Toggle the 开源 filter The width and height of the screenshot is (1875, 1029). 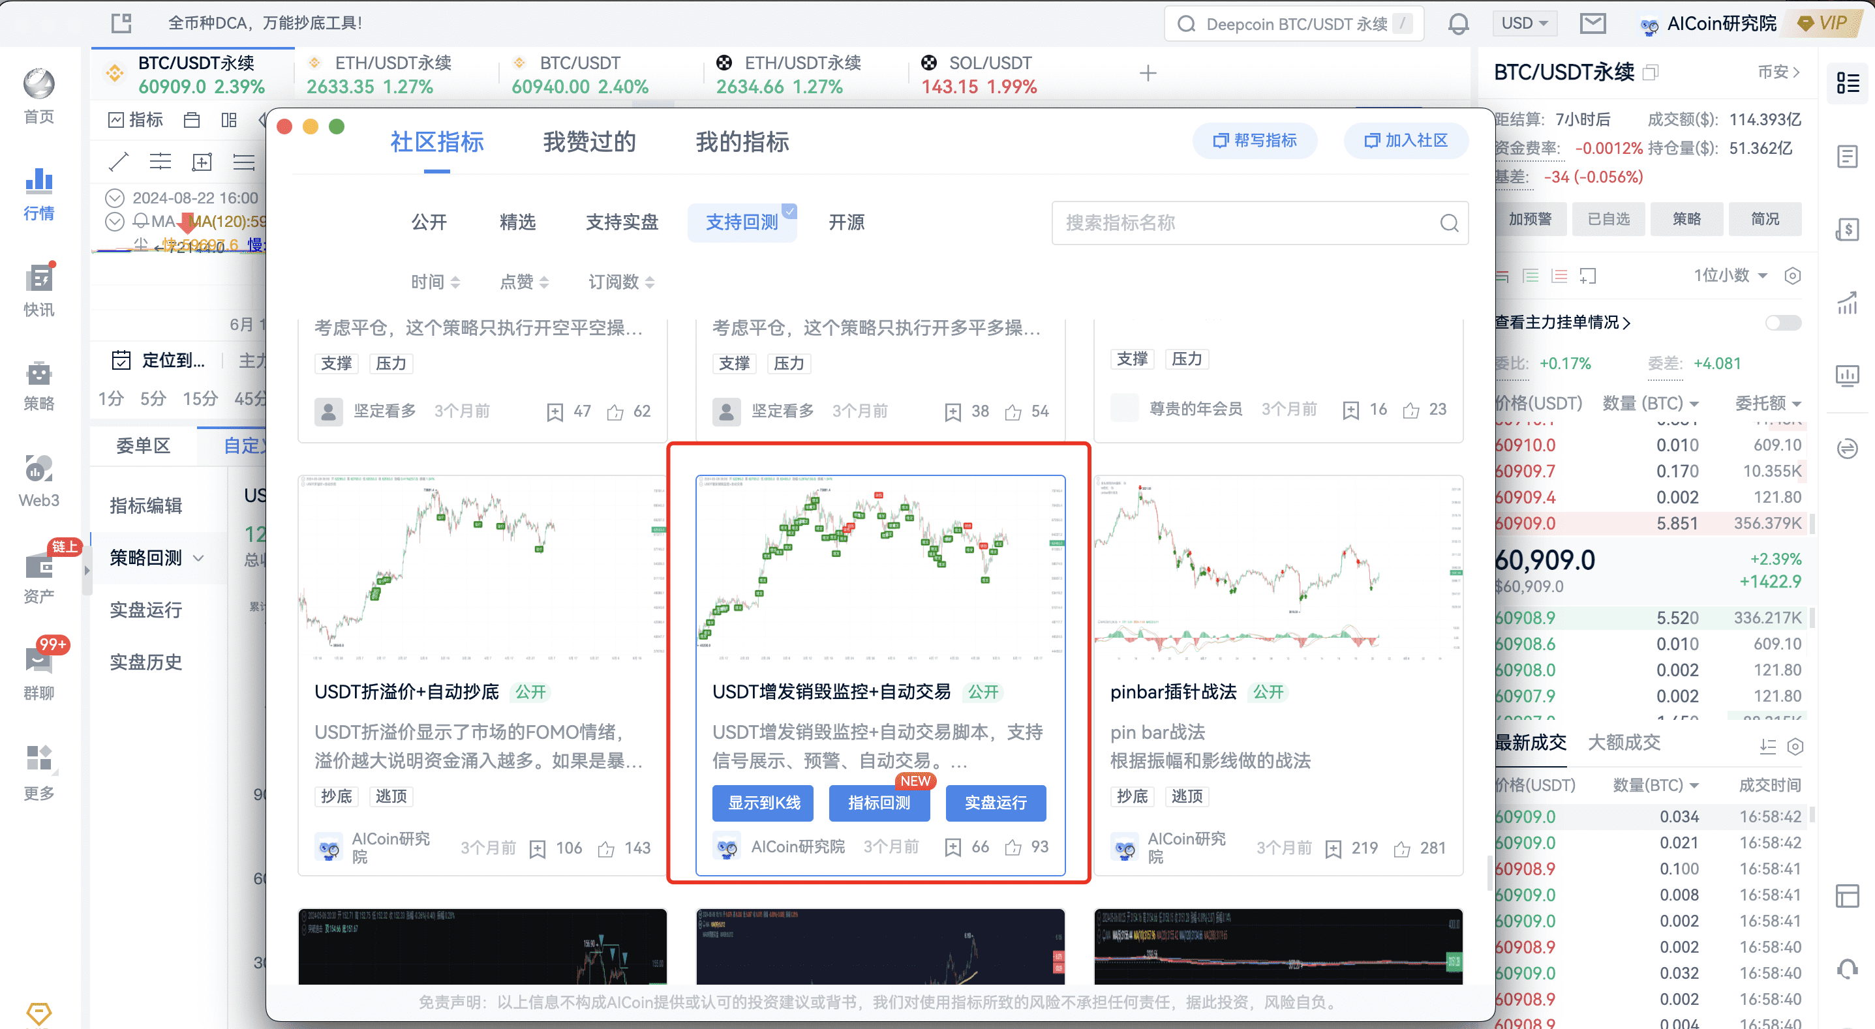(847, 222)
